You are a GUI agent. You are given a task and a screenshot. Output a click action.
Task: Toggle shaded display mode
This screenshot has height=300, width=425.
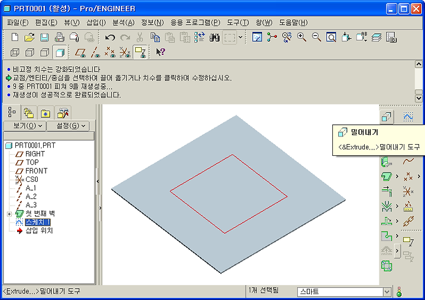pyautogui.click(x=60, y=52)
